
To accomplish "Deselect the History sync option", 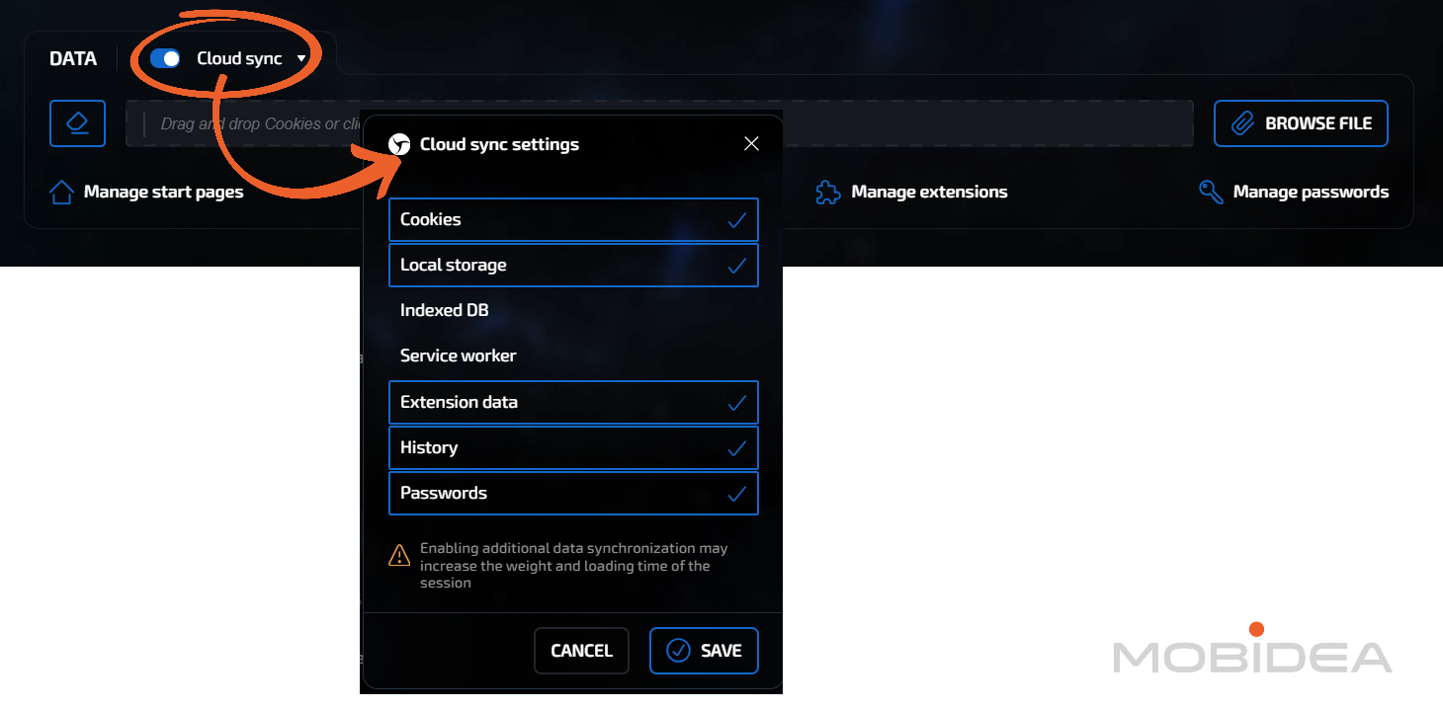I will point(573,448).
